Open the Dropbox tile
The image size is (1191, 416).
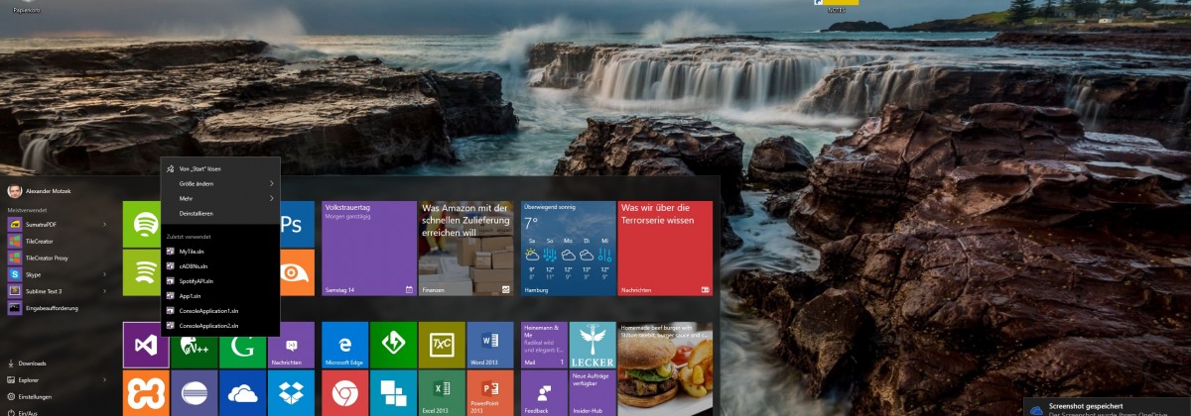click(x=292, y=393)
